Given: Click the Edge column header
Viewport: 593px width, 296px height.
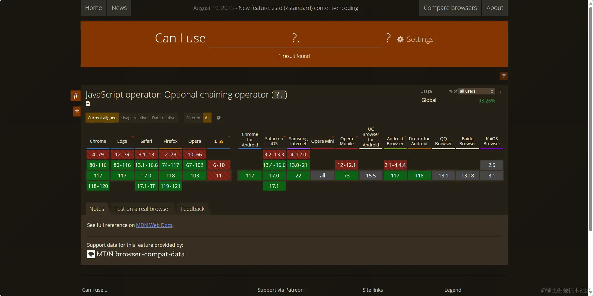Looking at the screenshot, I should click(x=122, y=141).
